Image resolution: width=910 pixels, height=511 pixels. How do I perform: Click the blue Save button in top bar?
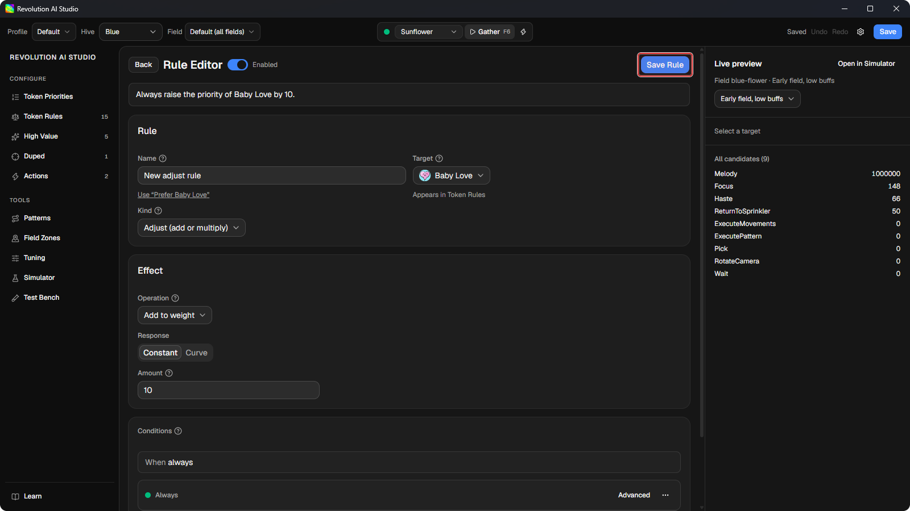coord(888,32)
